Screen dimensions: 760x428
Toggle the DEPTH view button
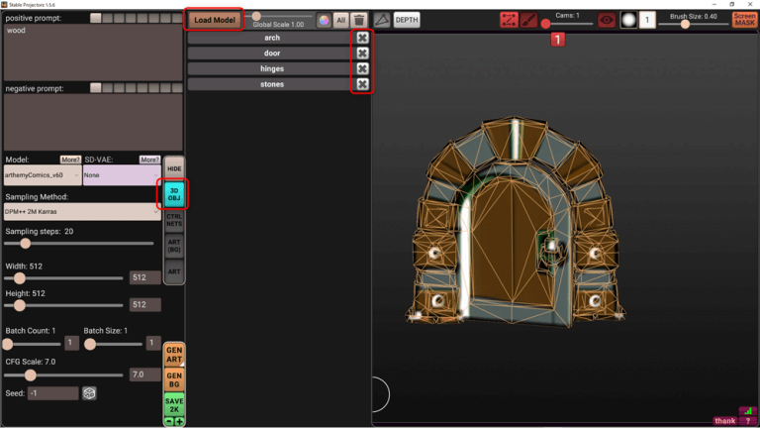[x=407, y=20]
